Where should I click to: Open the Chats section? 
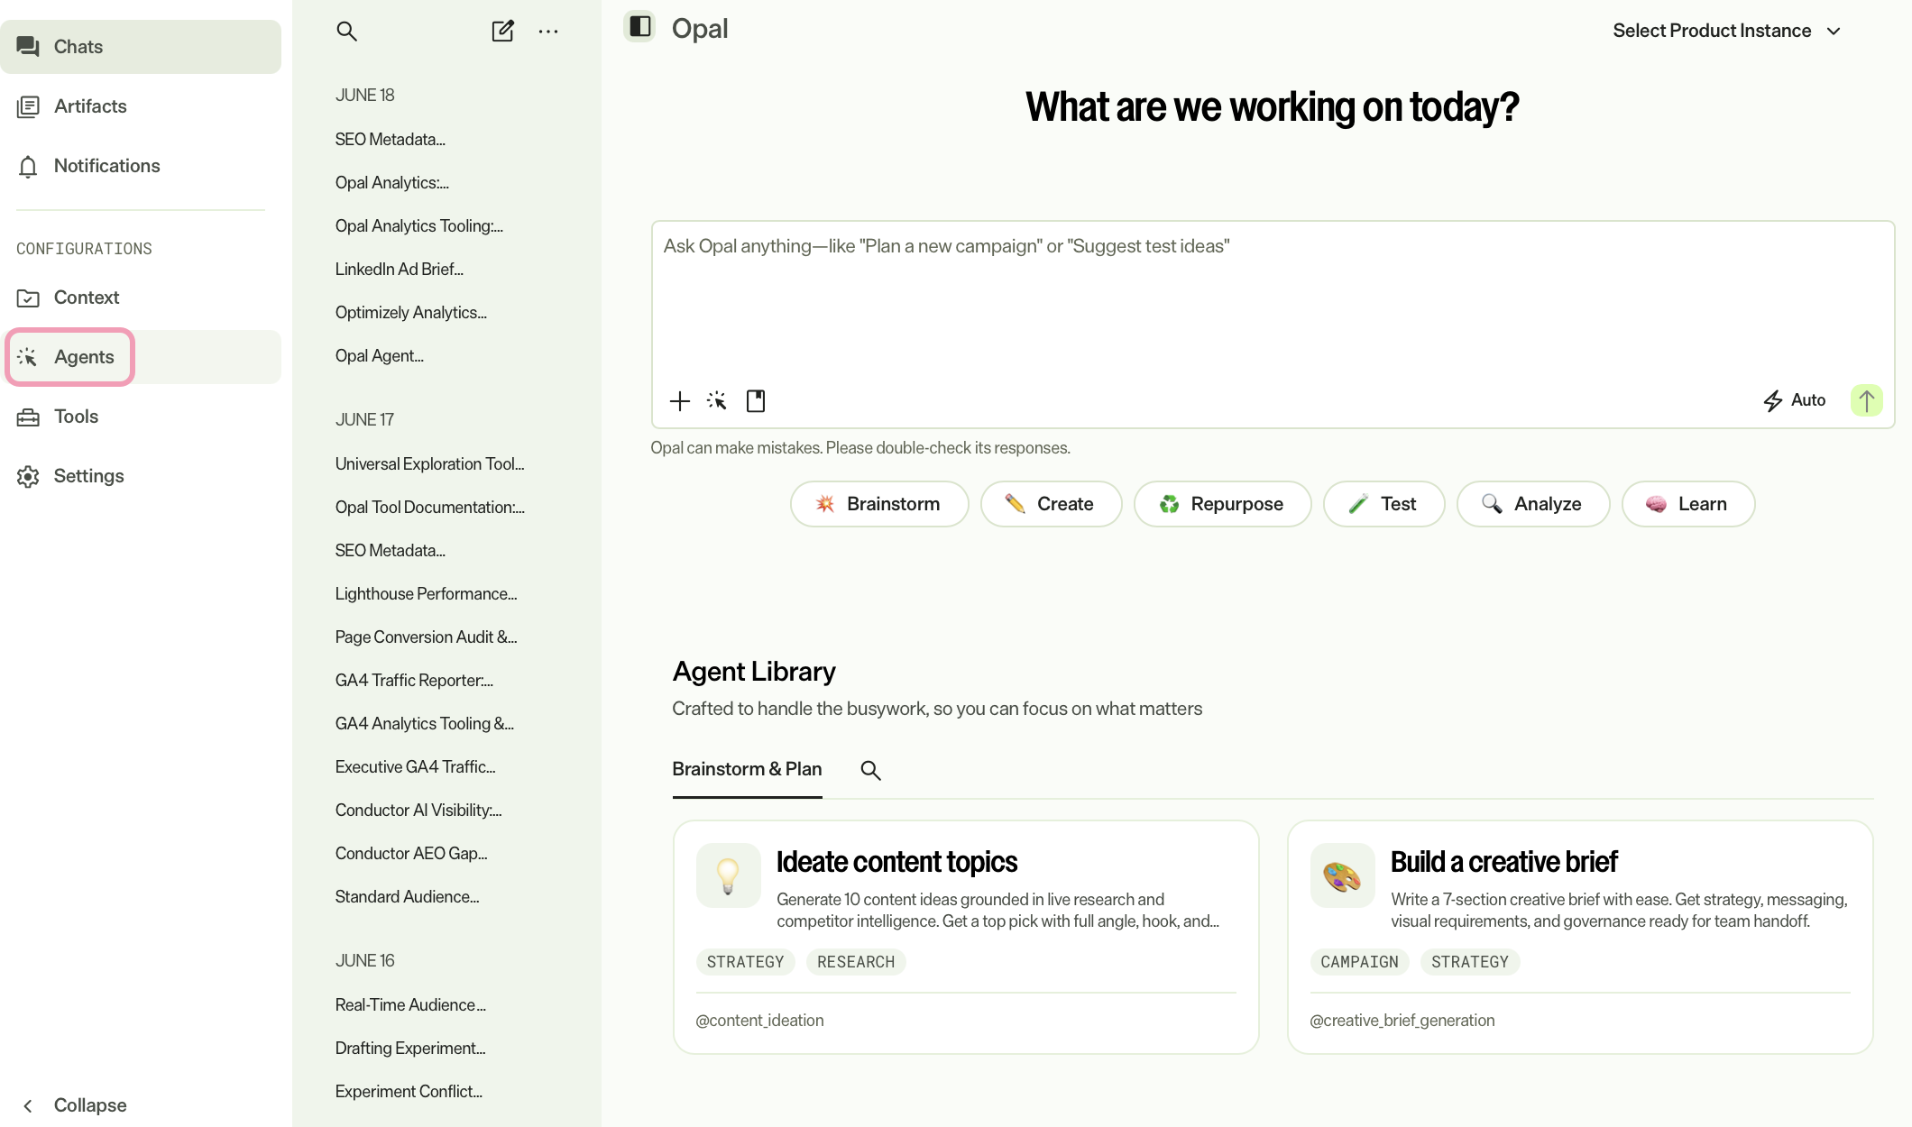(141, 47)
